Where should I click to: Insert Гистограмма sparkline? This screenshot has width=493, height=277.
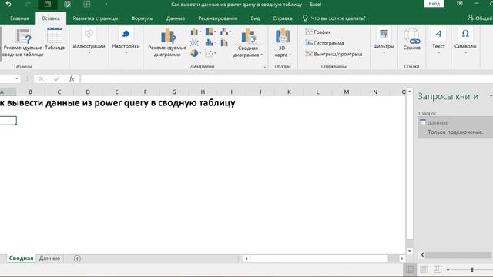[x=324, y=43]
